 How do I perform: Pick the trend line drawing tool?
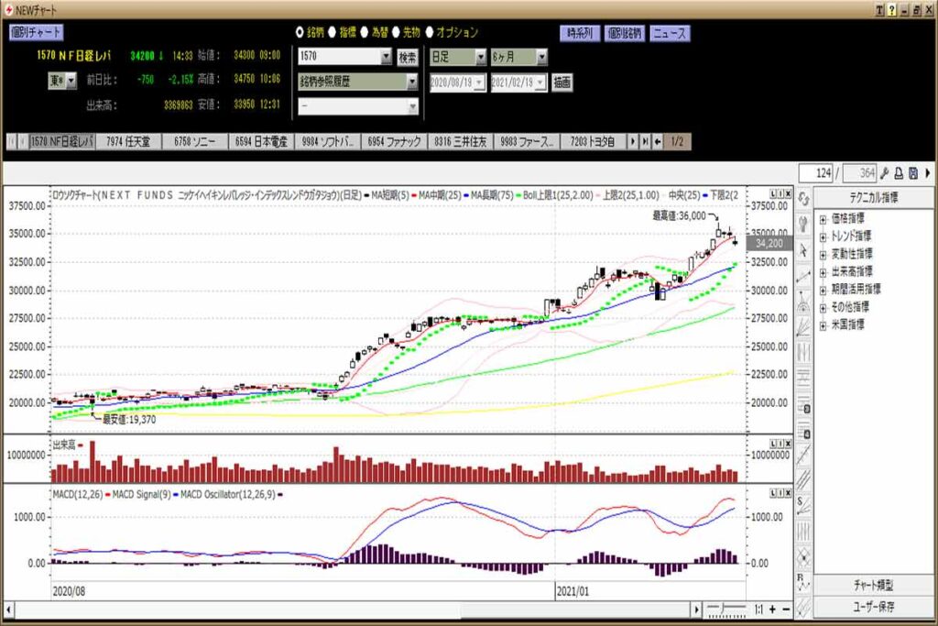pyautogui.click(x=803, y=275)
